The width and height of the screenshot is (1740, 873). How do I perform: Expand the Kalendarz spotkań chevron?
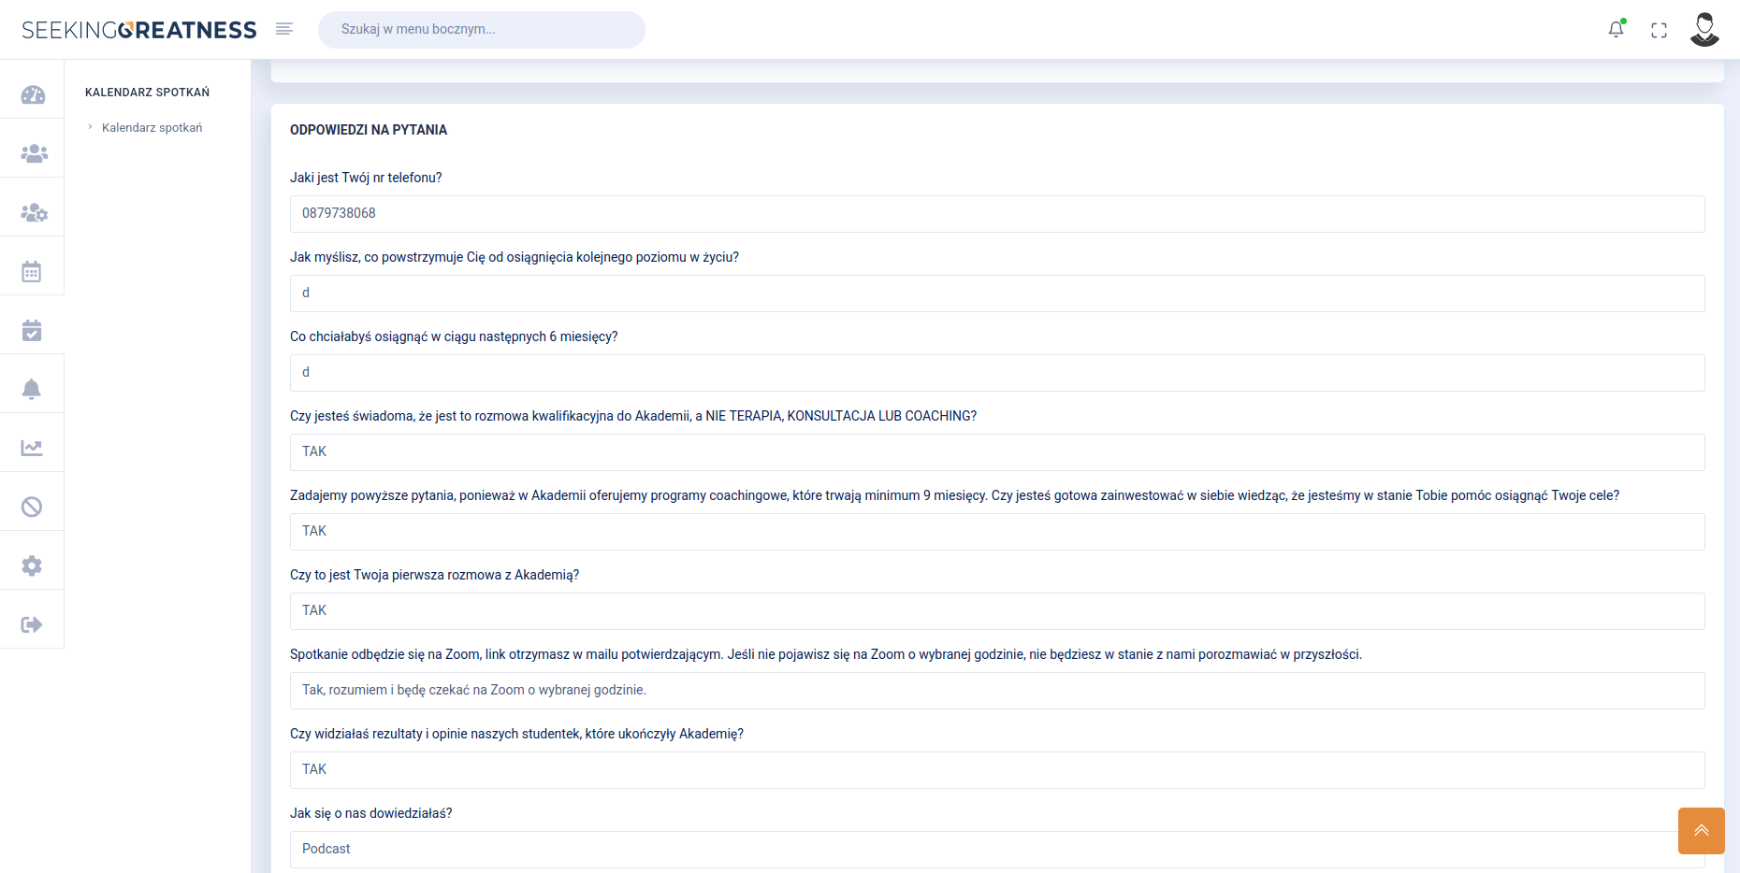pos(90,126)
